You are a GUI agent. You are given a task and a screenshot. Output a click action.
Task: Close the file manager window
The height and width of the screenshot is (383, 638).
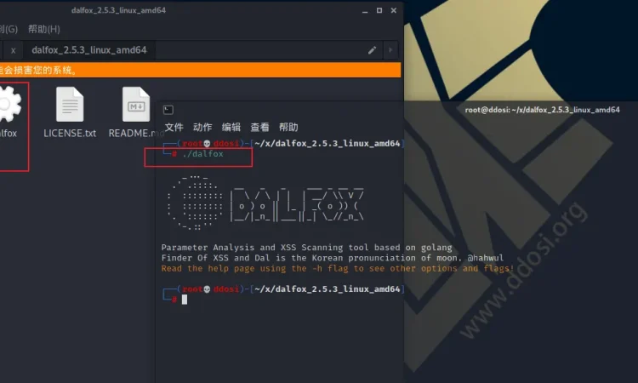[x=394, y=10]
